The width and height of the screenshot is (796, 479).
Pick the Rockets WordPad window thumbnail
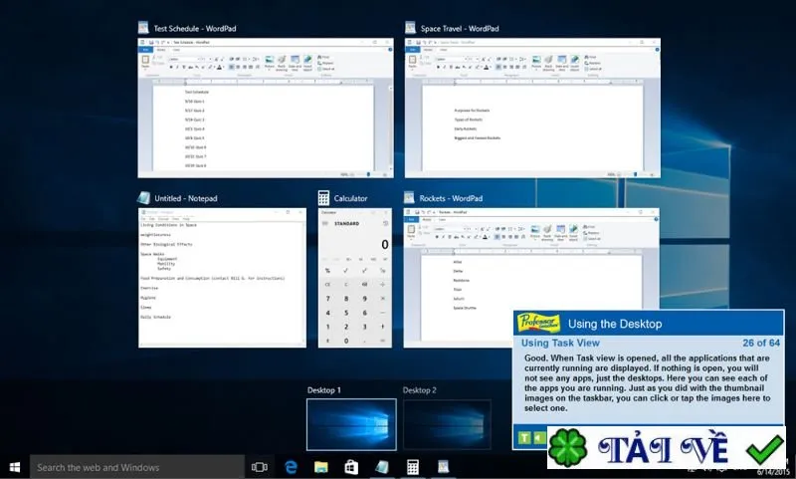click(x=531, y=278)
